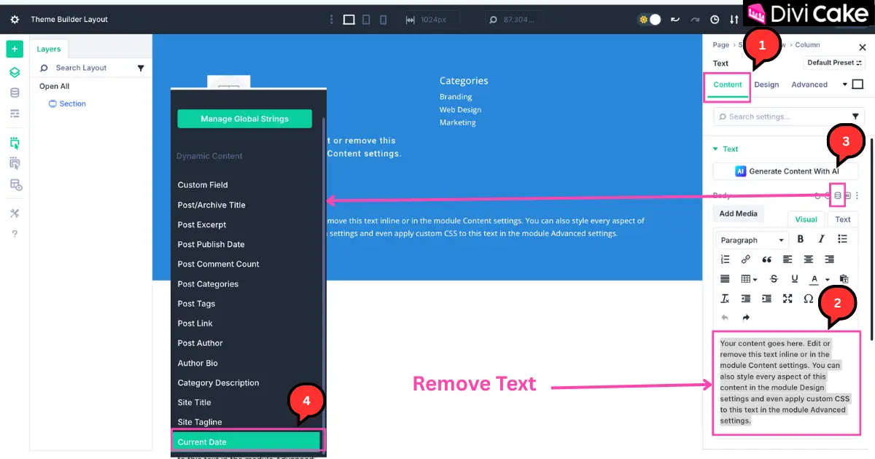Switch to the Visual editor tab
The height and width of the screenshot is (459, 875).
[x=806, y=219]
